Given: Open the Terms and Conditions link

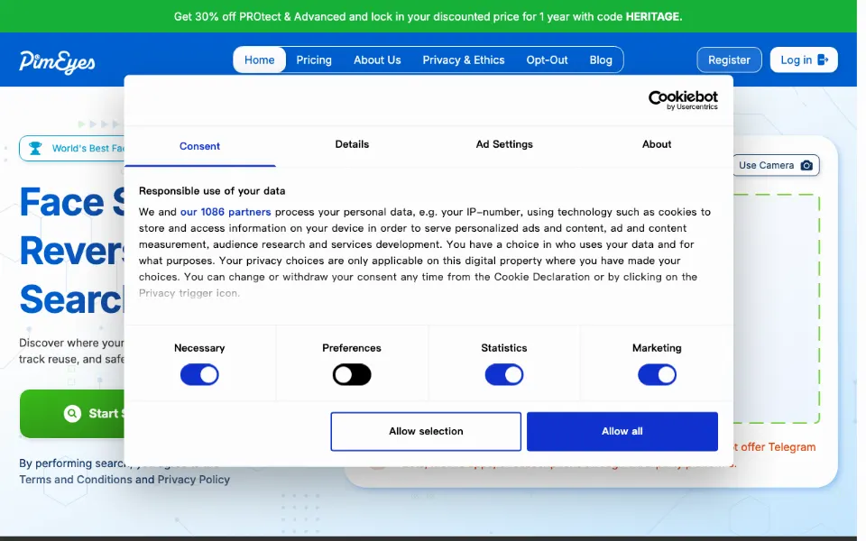Looking at the screenshot, I should coord(76,480).
